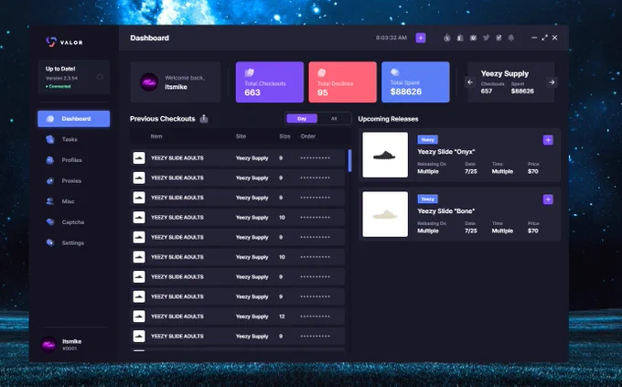The height and width of the screenshot is (387, 622).
Task: Open the Shopify bag icon in the header
Action: pos(460,38)
